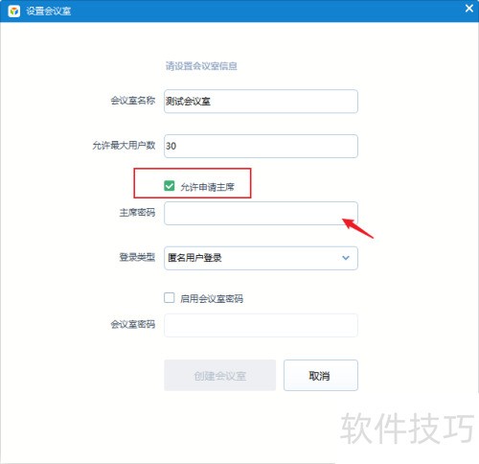Viewport: 479px width, 464px height.
Task: Open the 登录类型 dropdown
Action: pos(261,258)
